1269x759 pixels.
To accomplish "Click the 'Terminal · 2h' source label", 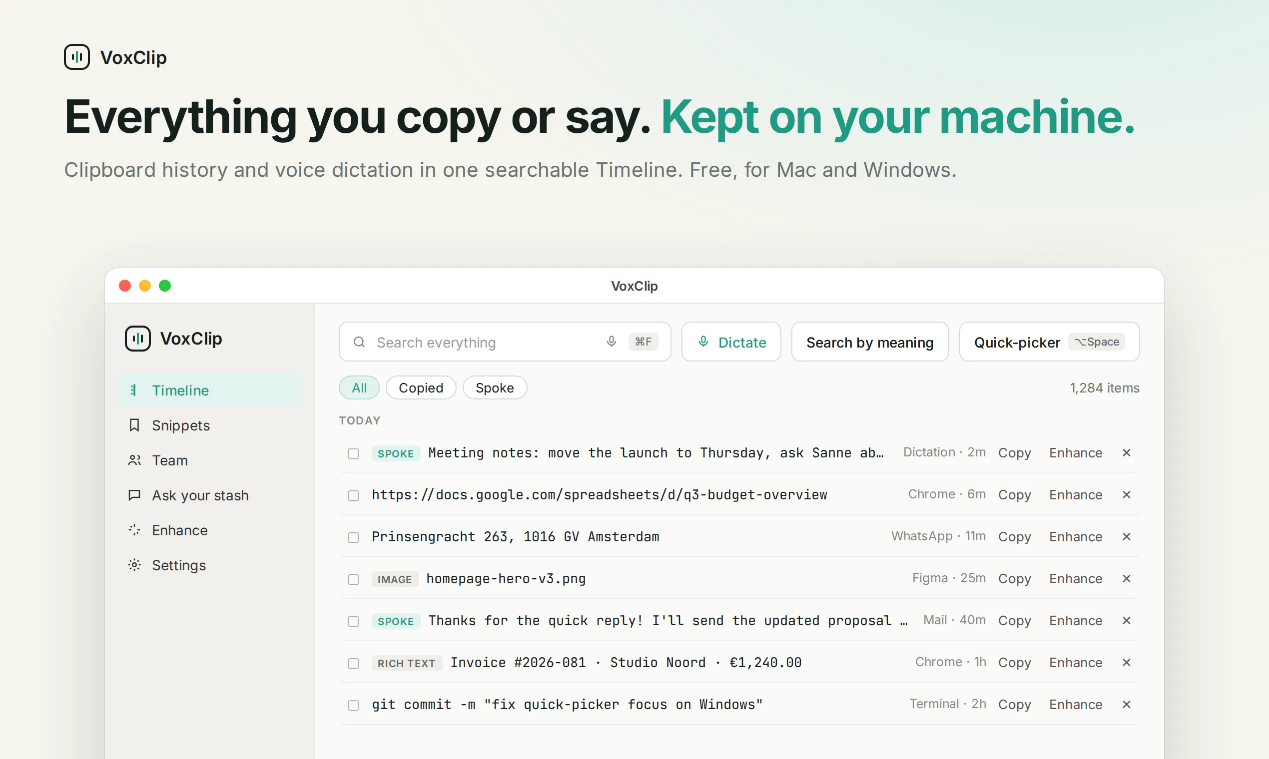I will (x=948, y=704).
